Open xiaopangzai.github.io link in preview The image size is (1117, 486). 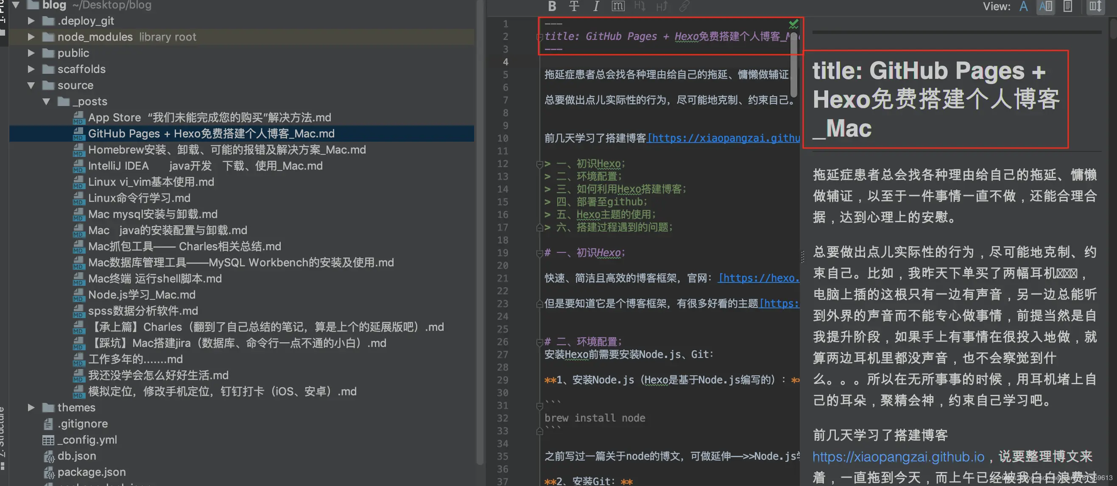click(898, 456)
